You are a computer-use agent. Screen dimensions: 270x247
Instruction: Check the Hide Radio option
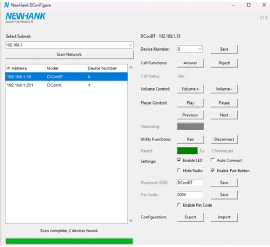[x=179, y=171]
